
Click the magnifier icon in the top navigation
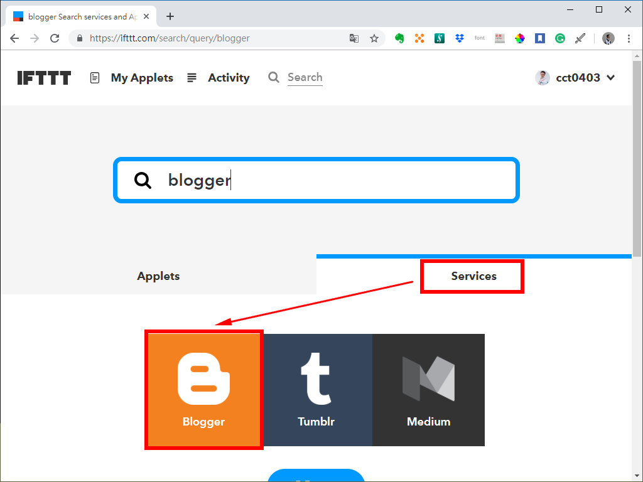click(x=274, y=77)
